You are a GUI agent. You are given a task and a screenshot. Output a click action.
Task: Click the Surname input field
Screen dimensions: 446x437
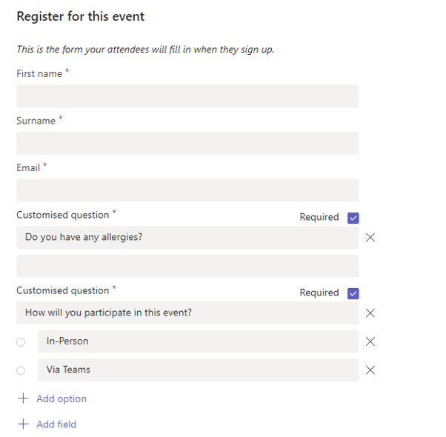[x=187, y=144]
